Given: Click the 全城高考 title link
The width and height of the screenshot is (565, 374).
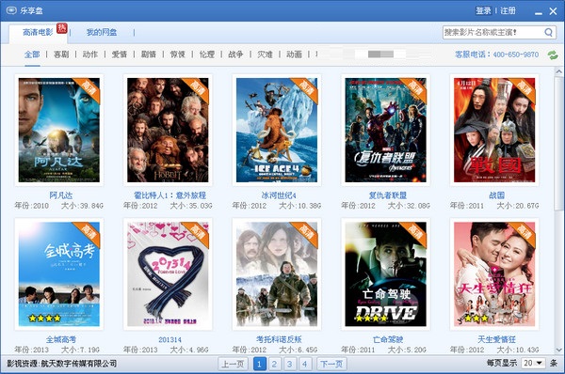Looking at the screenshot, I should [x=61, y=339].
